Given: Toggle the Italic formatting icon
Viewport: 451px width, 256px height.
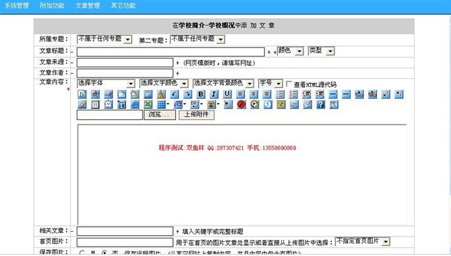Looking at the screenshot, I should coord(214,94).
